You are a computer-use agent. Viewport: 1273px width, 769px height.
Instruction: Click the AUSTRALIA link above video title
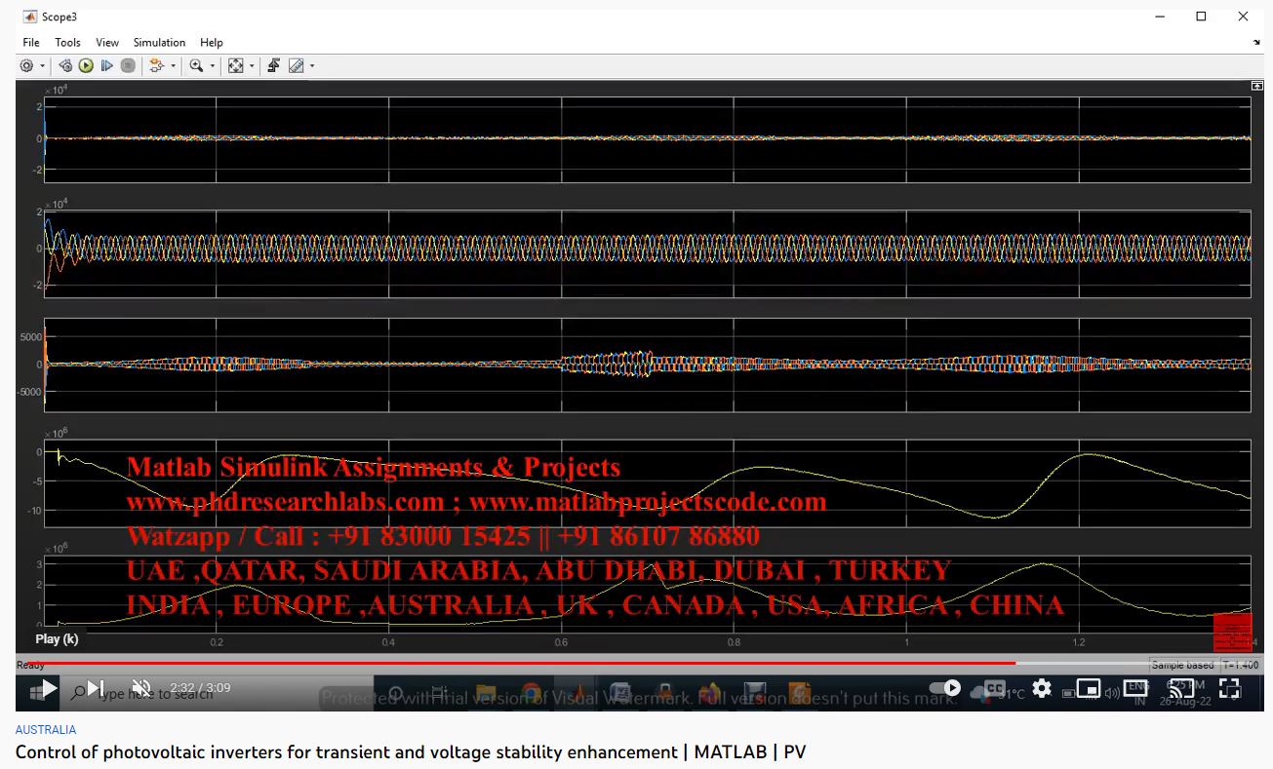tap(45, 729)
